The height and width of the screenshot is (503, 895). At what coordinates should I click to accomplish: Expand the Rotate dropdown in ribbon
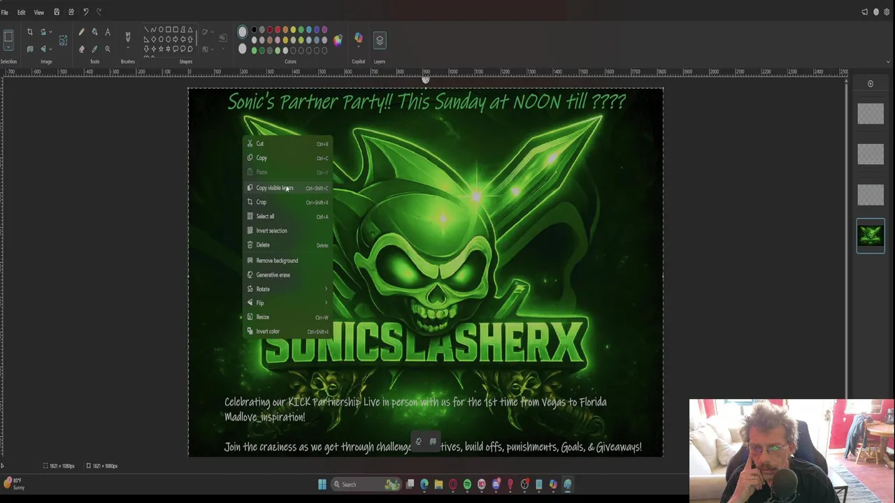pos(50,32)
